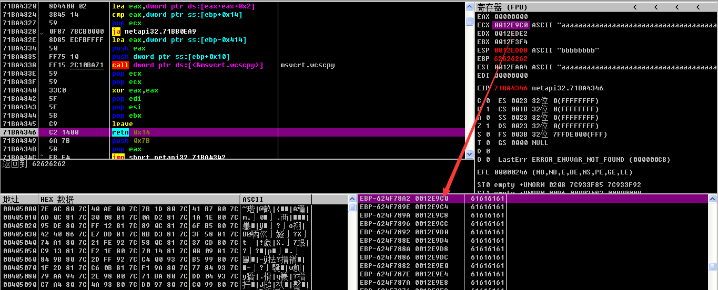Select the EIP value 71BA4346
718x290 pixels.
pyautogui.click(x=511, y=88)
